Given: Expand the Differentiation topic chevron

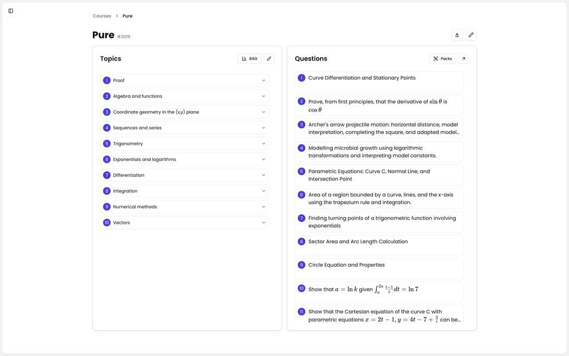Looking at the screenshot, I should [x=263, y=176].
